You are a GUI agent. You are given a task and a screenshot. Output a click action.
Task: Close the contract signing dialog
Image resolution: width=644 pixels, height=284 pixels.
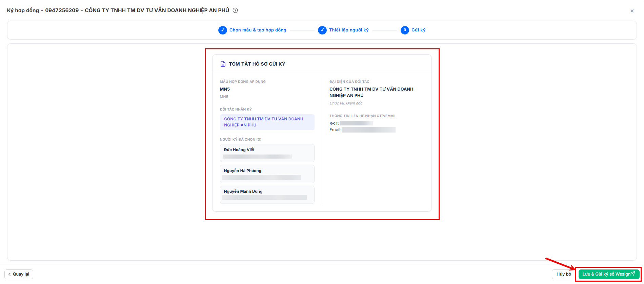click(632, 11)
